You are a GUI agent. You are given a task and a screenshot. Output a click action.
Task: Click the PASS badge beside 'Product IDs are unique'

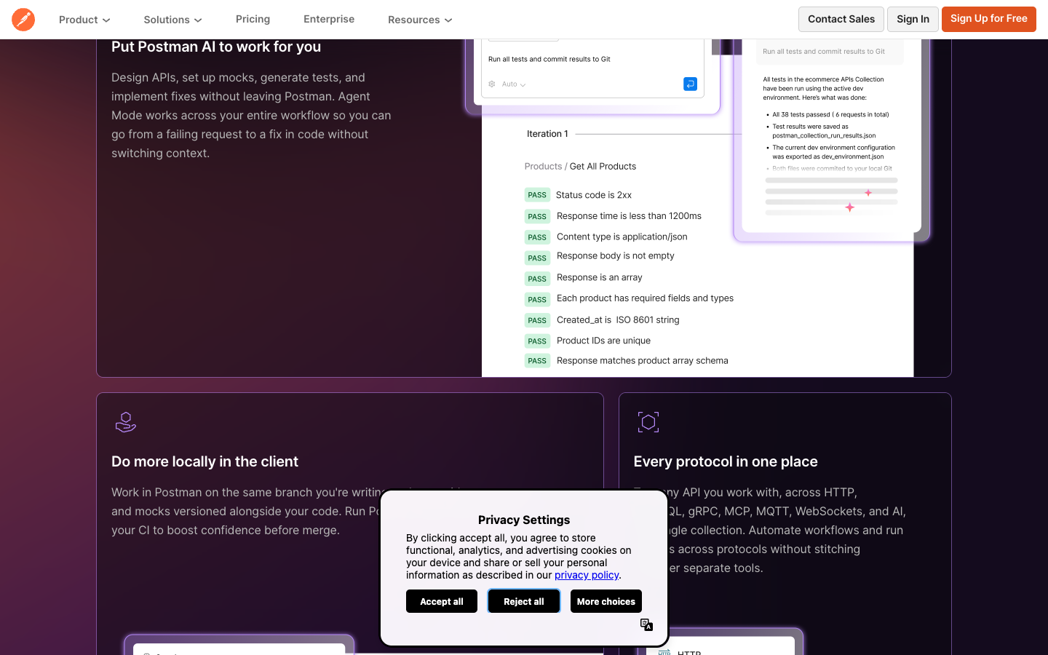(537, 341)
